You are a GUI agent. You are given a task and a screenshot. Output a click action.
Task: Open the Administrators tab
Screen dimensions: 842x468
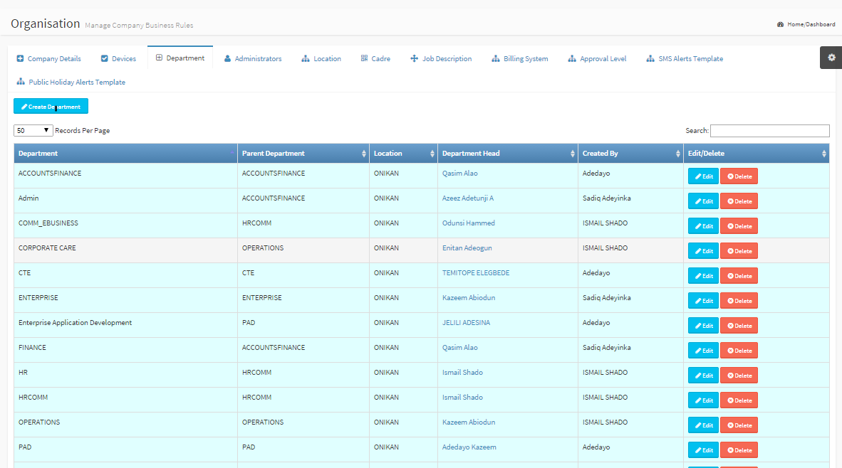click(x=253, y=59)
